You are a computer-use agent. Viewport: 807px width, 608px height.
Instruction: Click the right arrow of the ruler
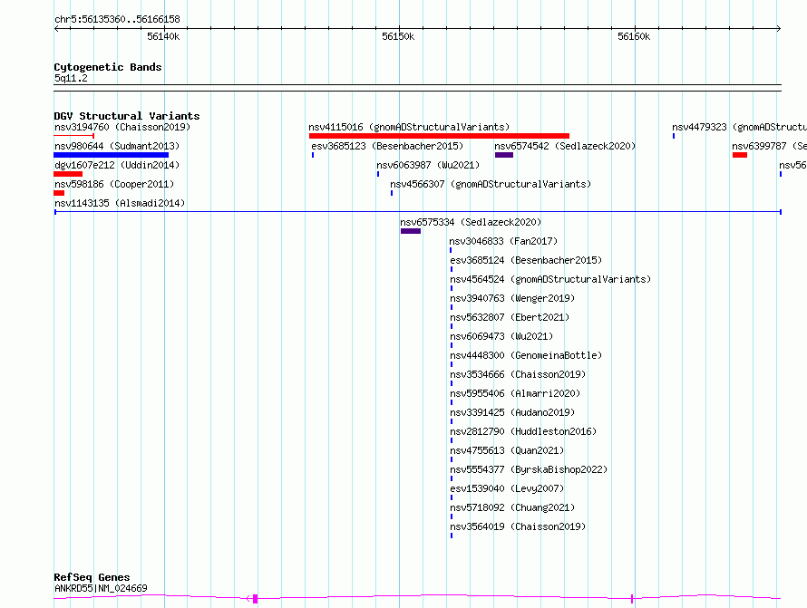click(x=779, y=28)
